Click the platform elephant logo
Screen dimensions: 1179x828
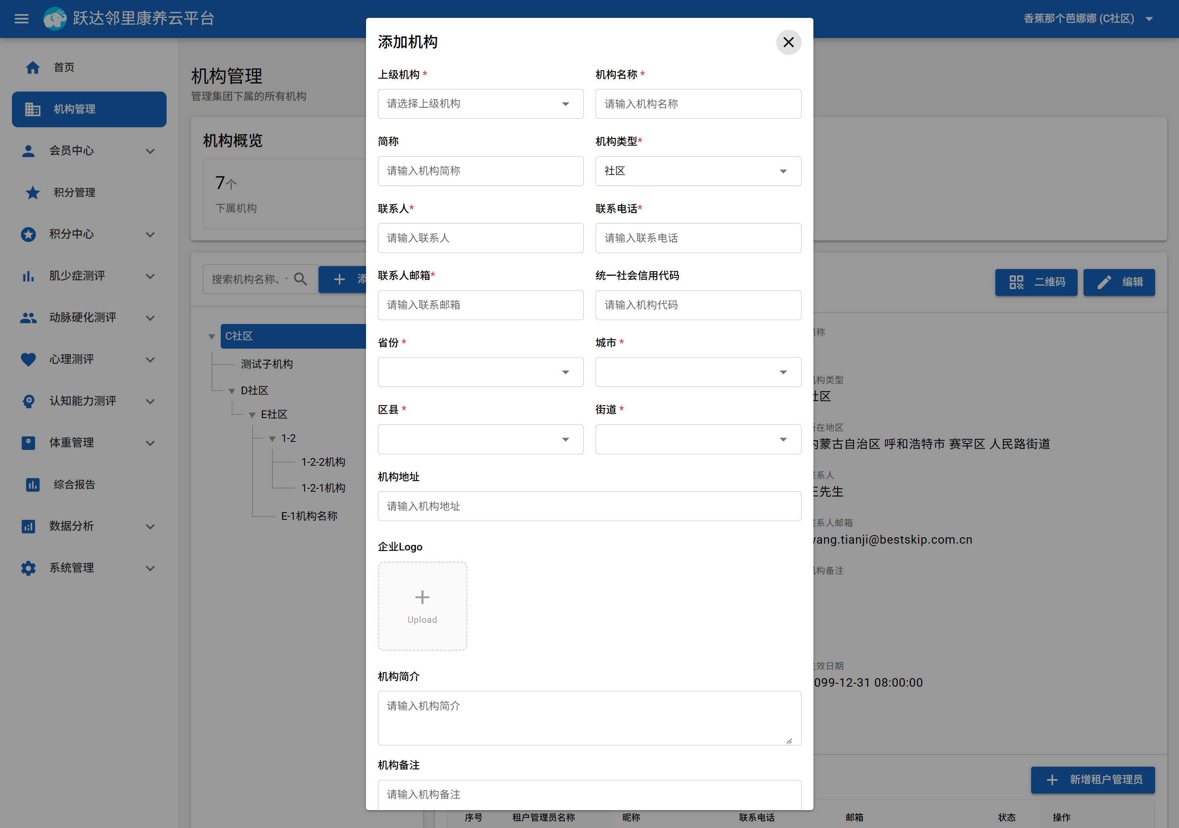coord(55,19)
